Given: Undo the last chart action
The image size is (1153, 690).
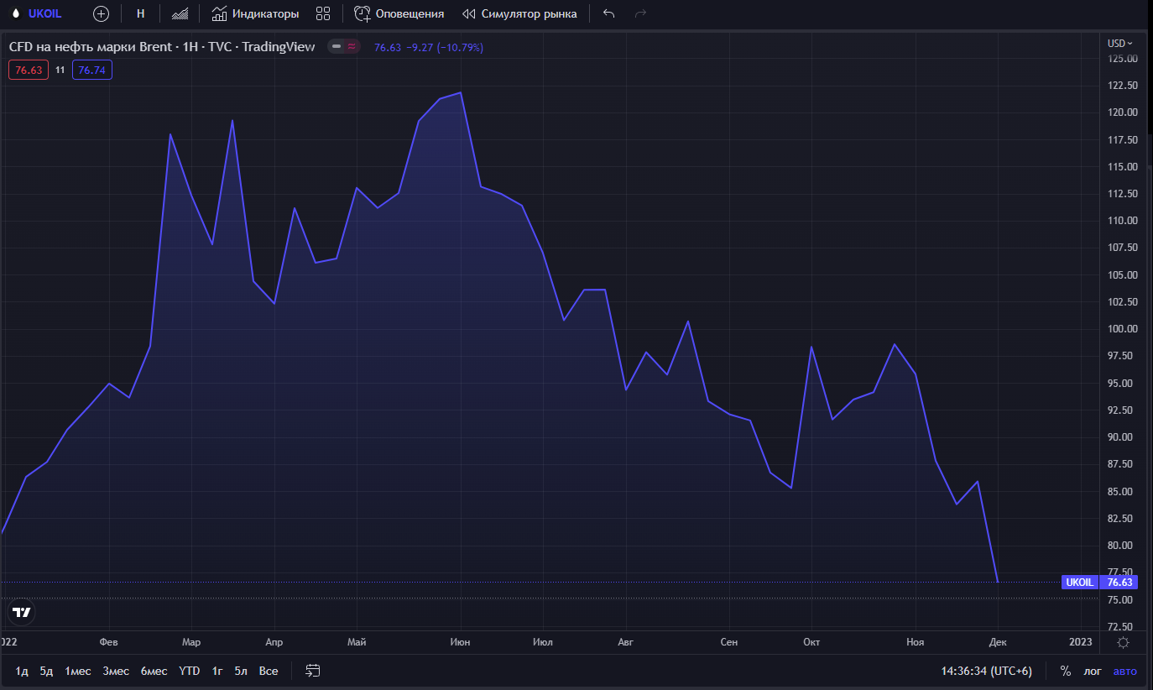Looking at the screenshot, I should coord(609,13).
